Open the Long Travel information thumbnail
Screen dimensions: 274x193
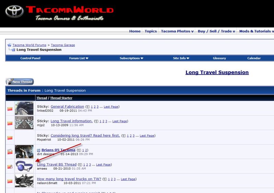point(24,123)
